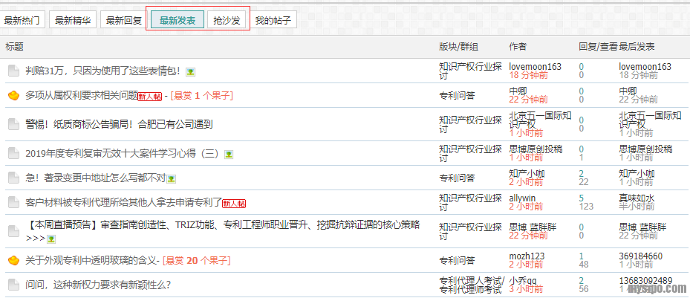Click the gold reward icon beside 关于外观专利中透明玻璃
The height and width of the screenshot is (298, 690).
(13, 261)
